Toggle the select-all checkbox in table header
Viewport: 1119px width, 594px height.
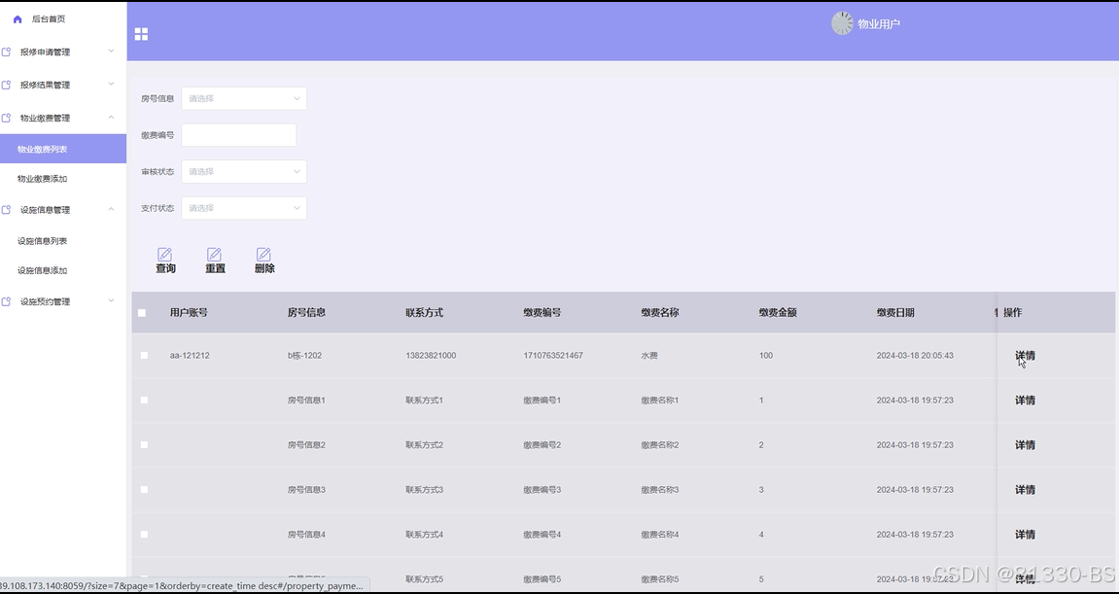(142, 313)
